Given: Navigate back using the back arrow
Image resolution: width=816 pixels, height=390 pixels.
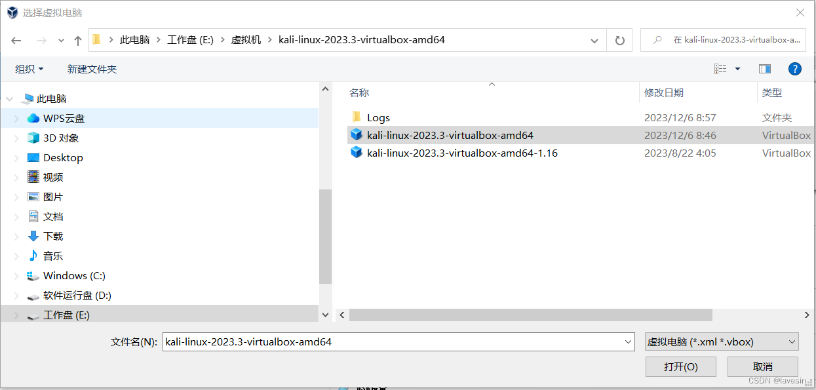Looking at the screenshot, I should click(x=16, y=39).
